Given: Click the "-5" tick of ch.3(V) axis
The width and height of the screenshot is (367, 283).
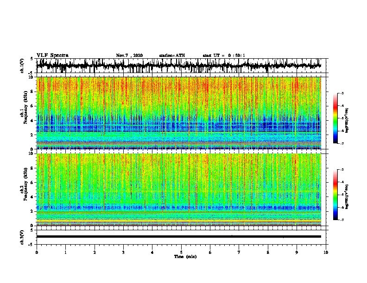Looking at the screenshot, I should pos(31,245).
